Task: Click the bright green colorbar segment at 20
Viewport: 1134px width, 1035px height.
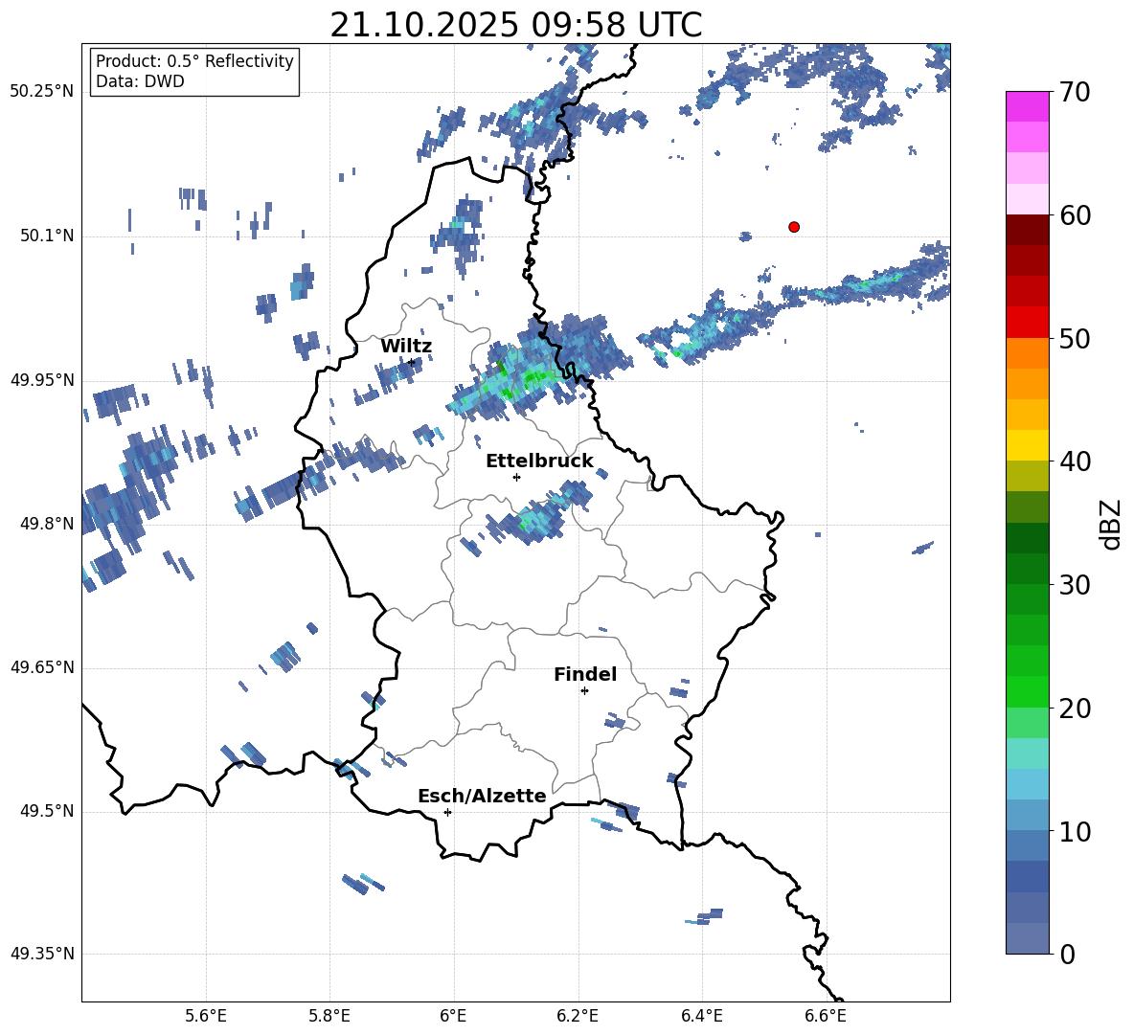Action: coord(1027,691)
